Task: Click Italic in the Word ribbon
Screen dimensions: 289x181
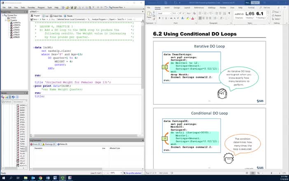Action: point(163,18)
